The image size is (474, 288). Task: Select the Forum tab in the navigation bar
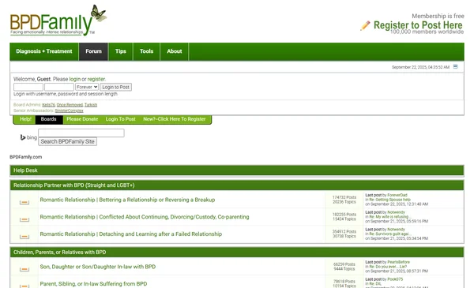(x=93, y=51)
